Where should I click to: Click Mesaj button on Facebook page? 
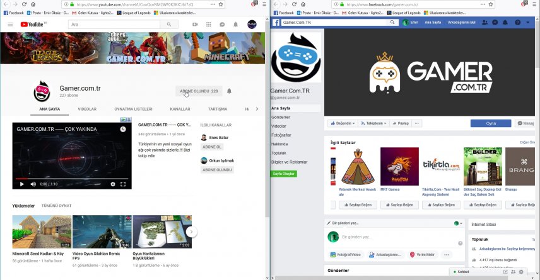click(525, 123)
